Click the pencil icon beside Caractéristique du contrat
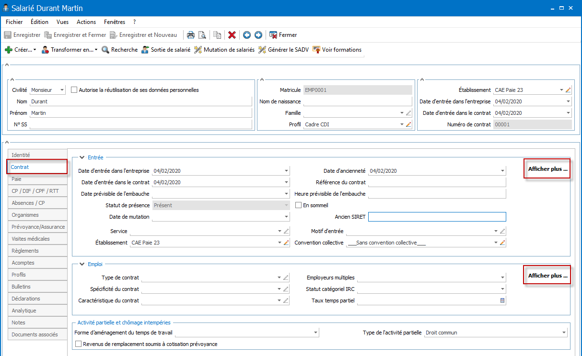 (x=286, y=300)
